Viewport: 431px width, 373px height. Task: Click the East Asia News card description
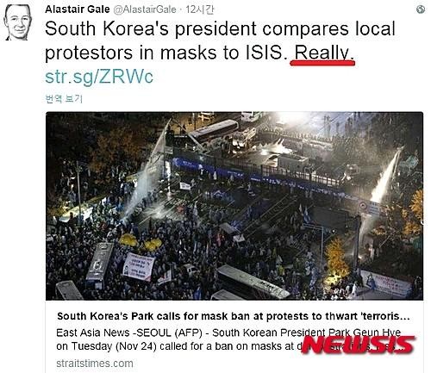pyautogui.click(x=229, y=339)
